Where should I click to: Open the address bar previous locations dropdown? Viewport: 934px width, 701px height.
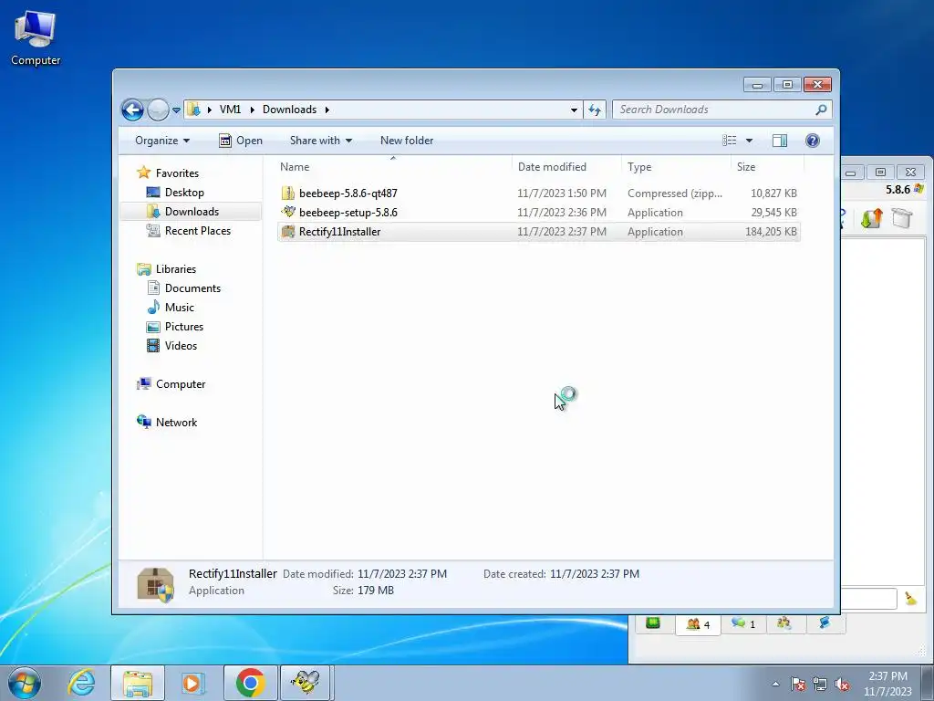click(x=574, y=110)
